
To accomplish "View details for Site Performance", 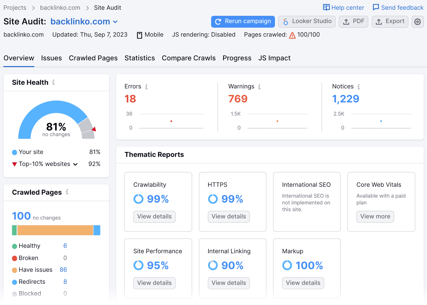I will point(154,283).
